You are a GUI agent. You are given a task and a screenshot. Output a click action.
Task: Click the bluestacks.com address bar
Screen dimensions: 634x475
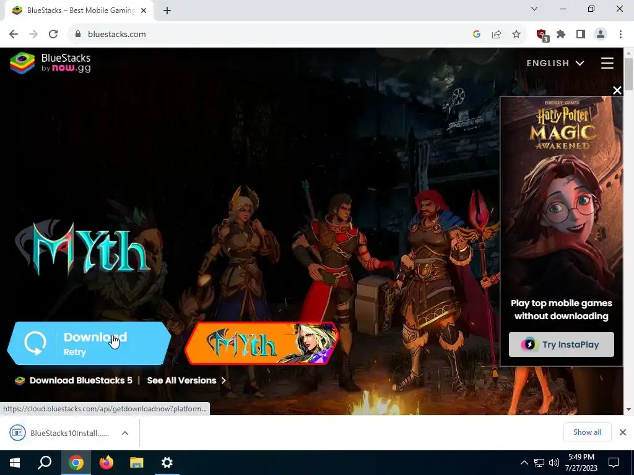(267, 35)
